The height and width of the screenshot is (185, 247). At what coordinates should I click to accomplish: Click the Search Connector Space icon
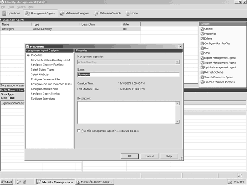coord(202,77)
